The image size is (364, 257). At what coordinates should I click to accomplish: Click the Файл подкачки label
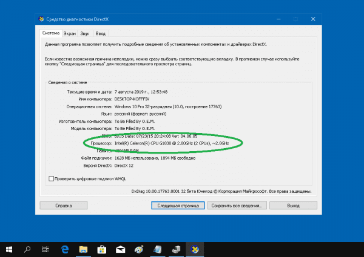(x=96, y=158)
